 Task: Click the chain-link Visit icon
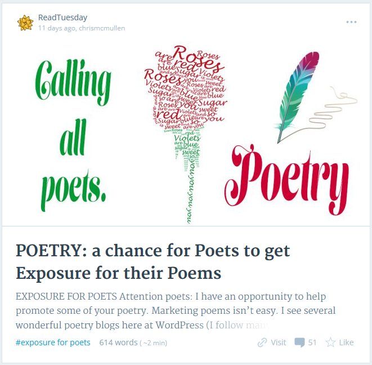click(x=262, y=342)
